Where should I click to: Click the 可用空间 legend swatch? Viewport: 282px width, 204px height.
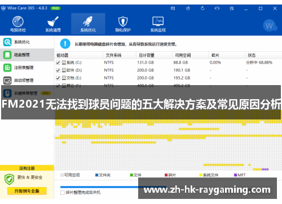62,175
